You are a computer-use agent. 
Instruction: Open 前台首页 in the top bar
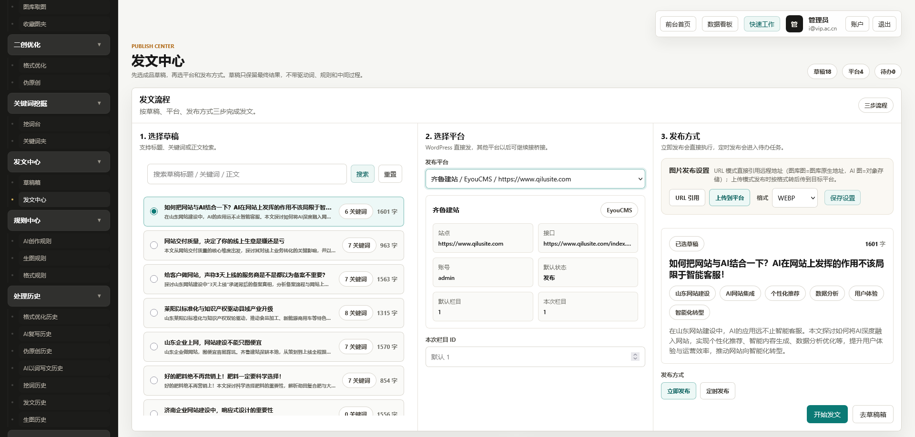coord(678,24)
